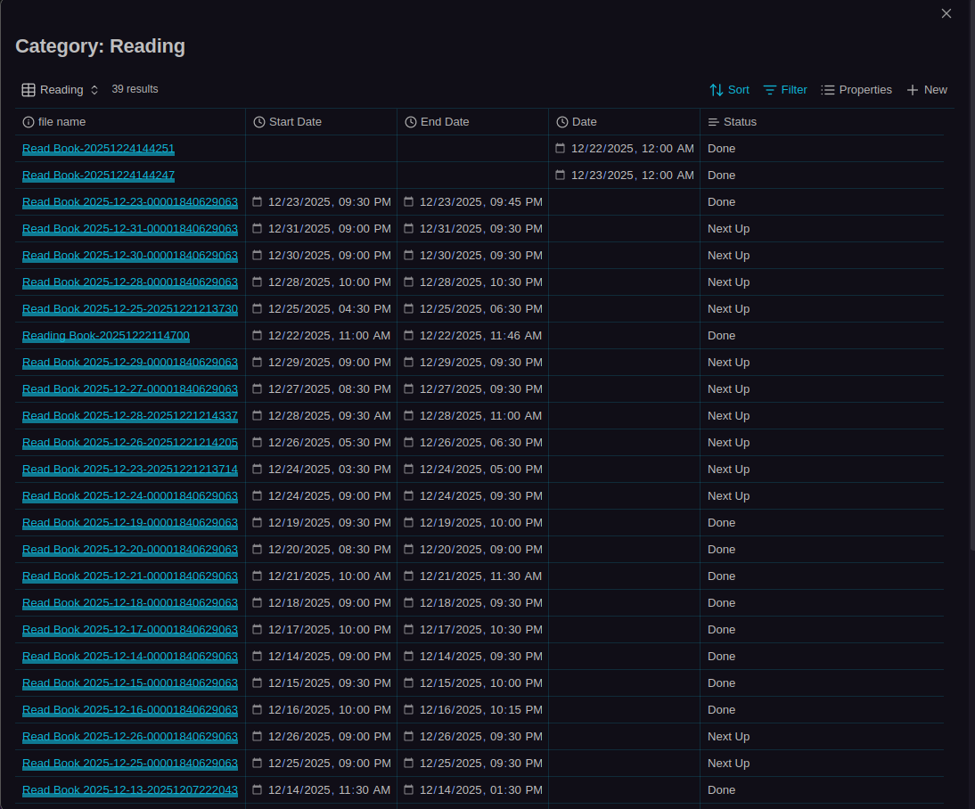Viewport: 975px width, 809px height.
Task: Click Next Up status for 12/30/2025 row
Action: pos(728,256)
